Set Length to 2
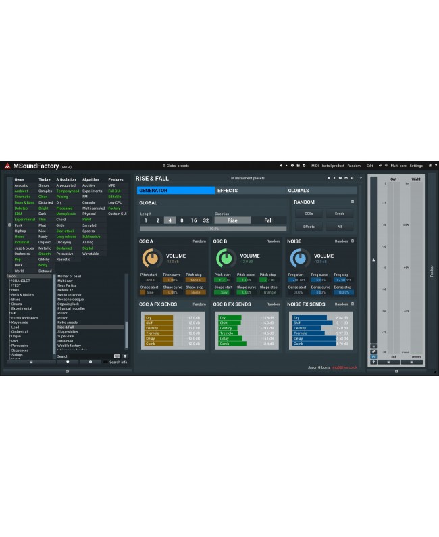The height and width of the screenshot is (537, 439). click(157, 220)
